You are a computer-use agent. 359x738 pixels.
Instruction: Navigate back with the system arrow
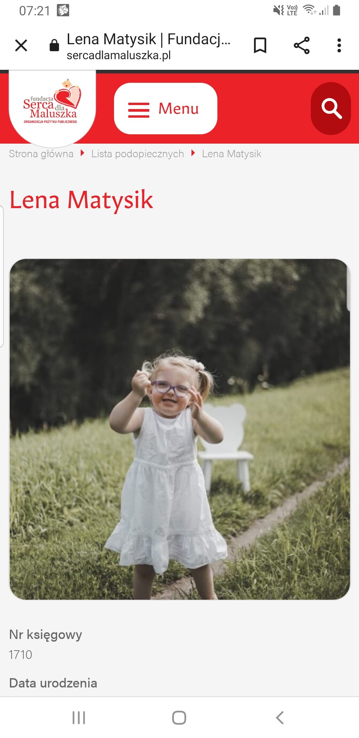280,718
